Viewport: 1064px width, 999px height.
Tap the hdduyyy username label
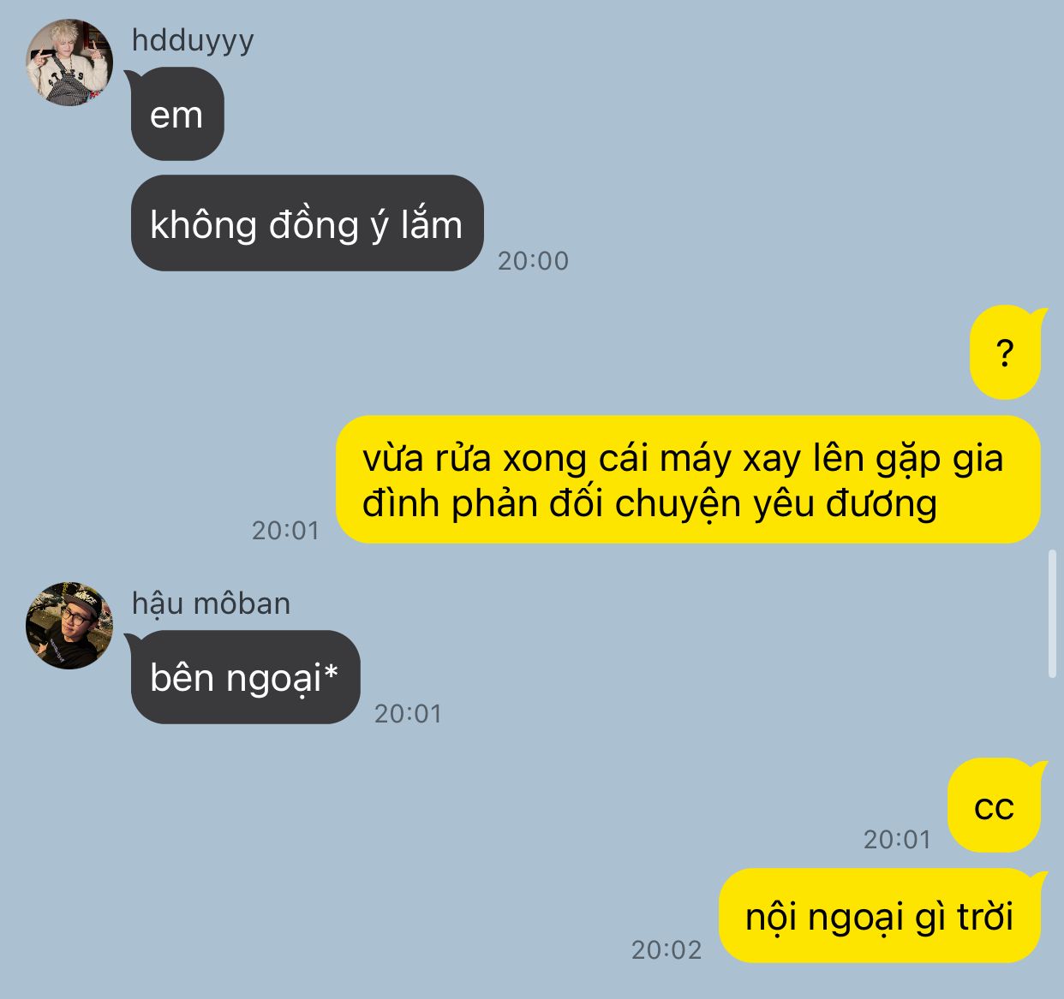pyautogui.click(x=193, y=40)
